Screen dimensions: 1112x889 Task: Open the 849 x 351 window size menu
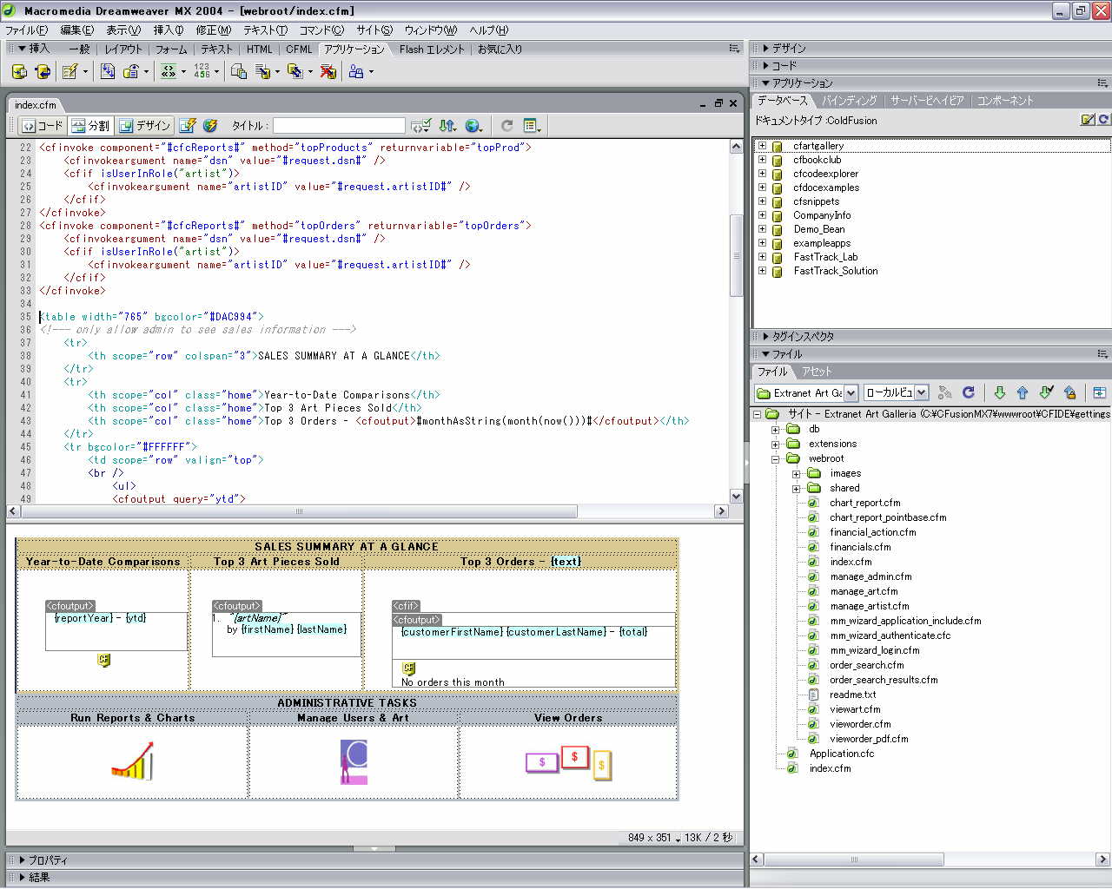click(x=653, y=838)
